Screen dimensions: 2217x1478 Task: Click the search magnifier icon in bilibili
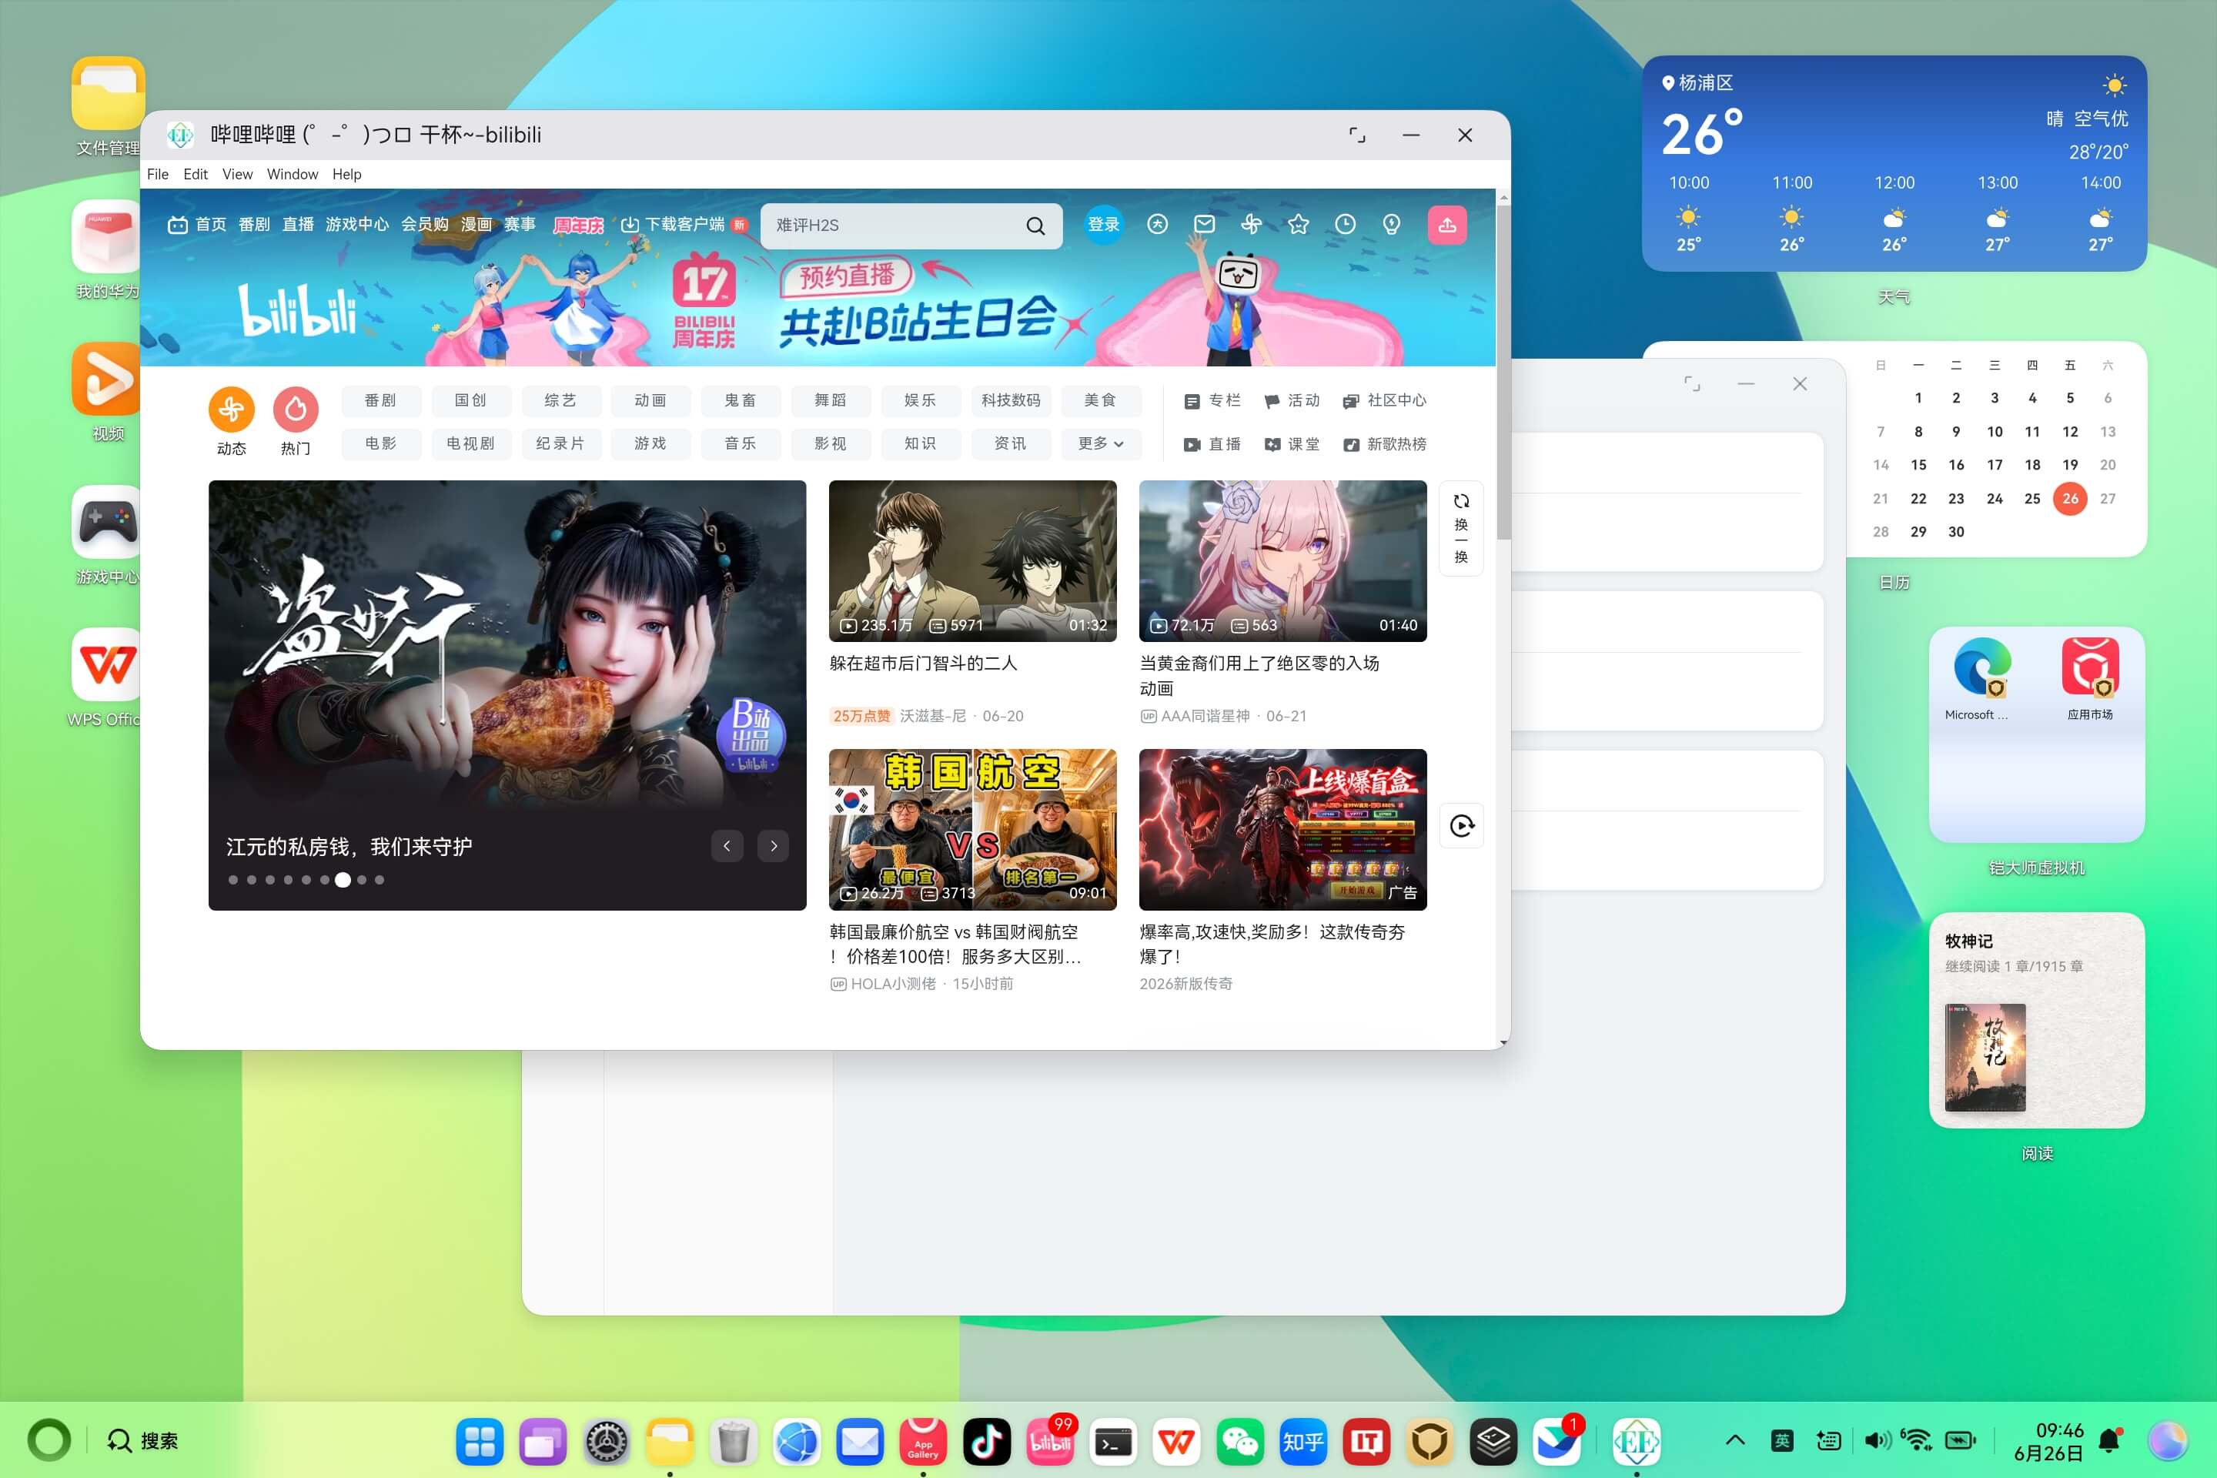coord(1035,226)
